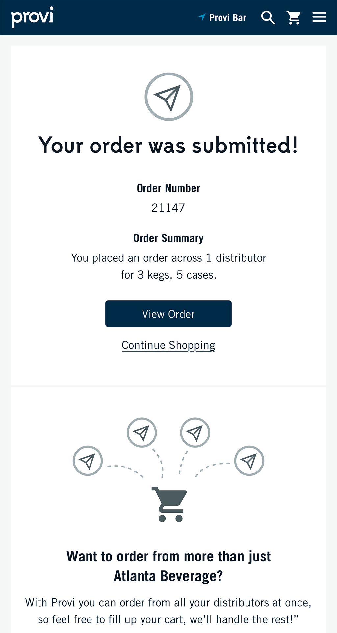
Task: Click the View Order button
Action: click(x=168, y=314)
